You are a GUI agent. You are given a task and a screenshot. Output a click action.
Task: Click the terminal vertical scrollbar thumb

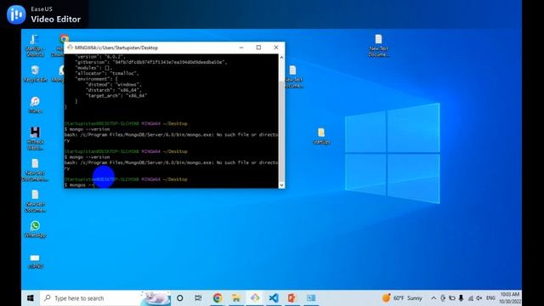pos(281,132)
